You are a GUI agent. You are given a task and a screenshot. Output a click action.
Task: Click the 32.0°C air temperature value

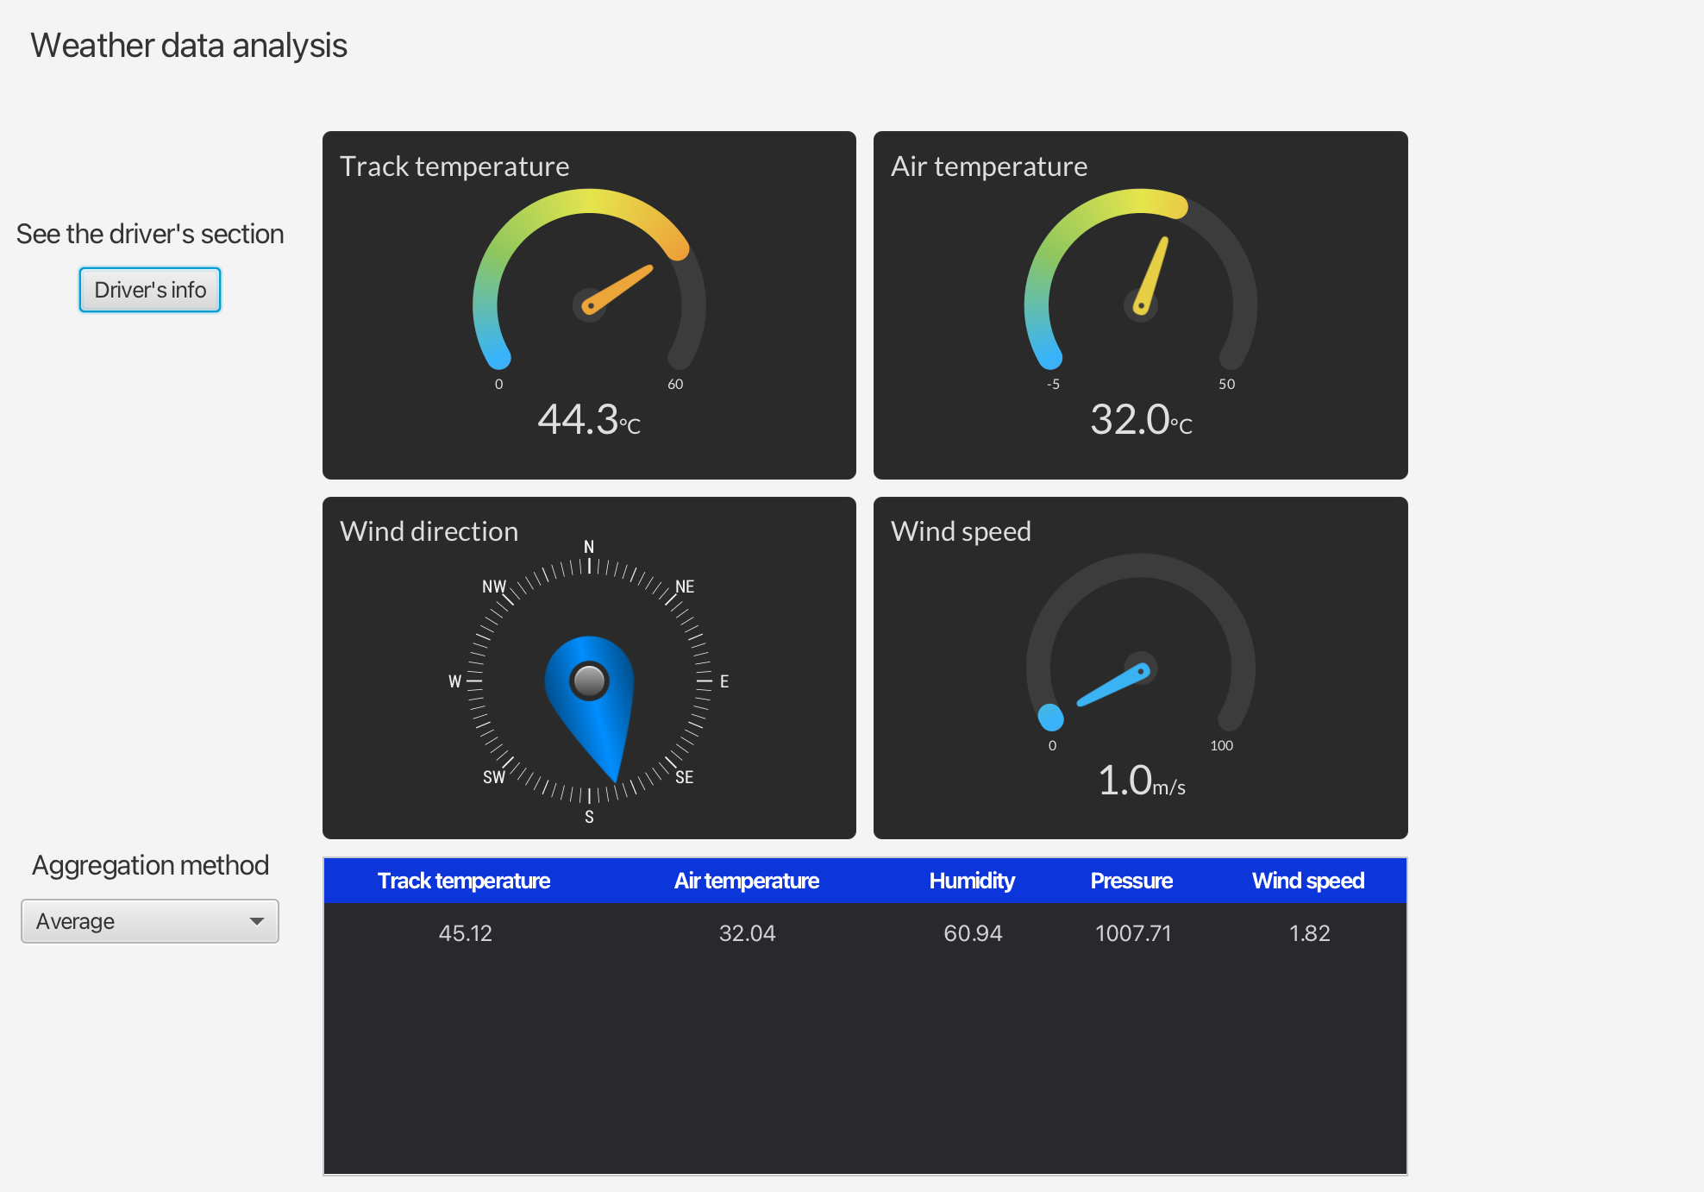(1141, 420)
